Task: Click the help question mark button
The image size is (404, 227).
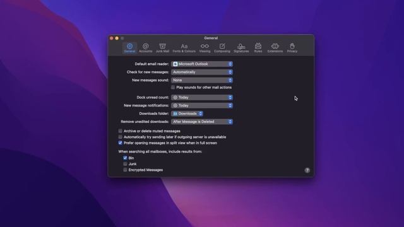Action: (x=307, y=170)
